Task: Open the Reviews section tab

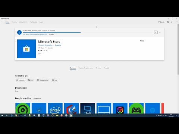Action: [x=98, y=68]
